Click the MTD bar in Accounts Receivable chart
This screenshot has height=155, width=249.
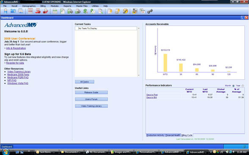click(x=165, y=63)
